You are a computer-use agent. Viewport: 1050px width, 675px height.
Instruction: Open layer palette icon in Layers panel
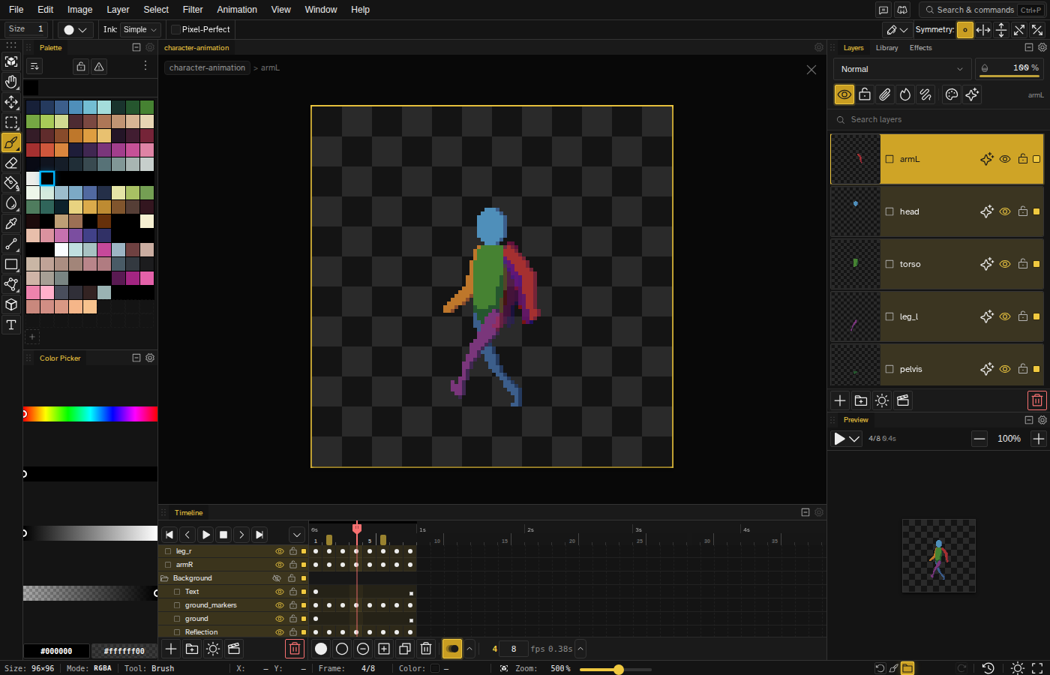952,94
